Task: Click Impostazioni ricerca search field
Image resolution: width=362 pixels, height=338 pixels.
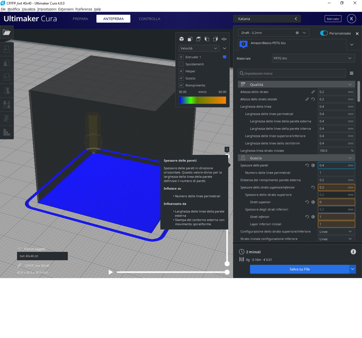Action: 292,73
